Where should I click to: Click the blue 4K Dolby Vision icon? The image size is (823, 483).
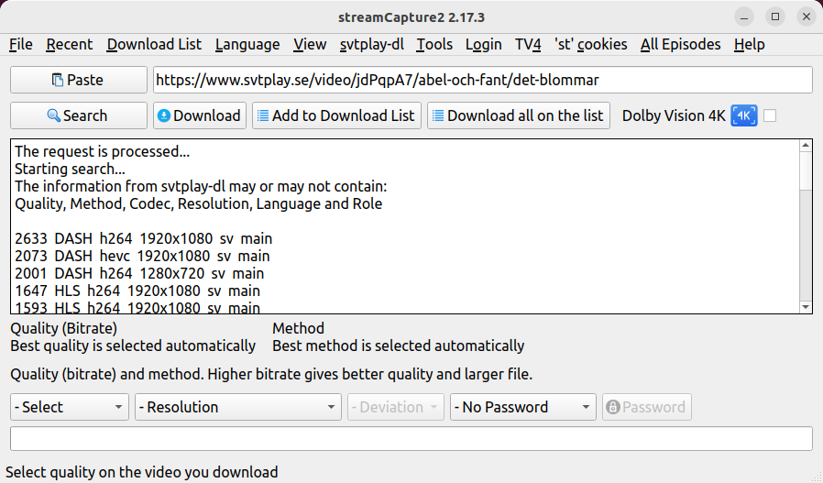pos(744,115)
